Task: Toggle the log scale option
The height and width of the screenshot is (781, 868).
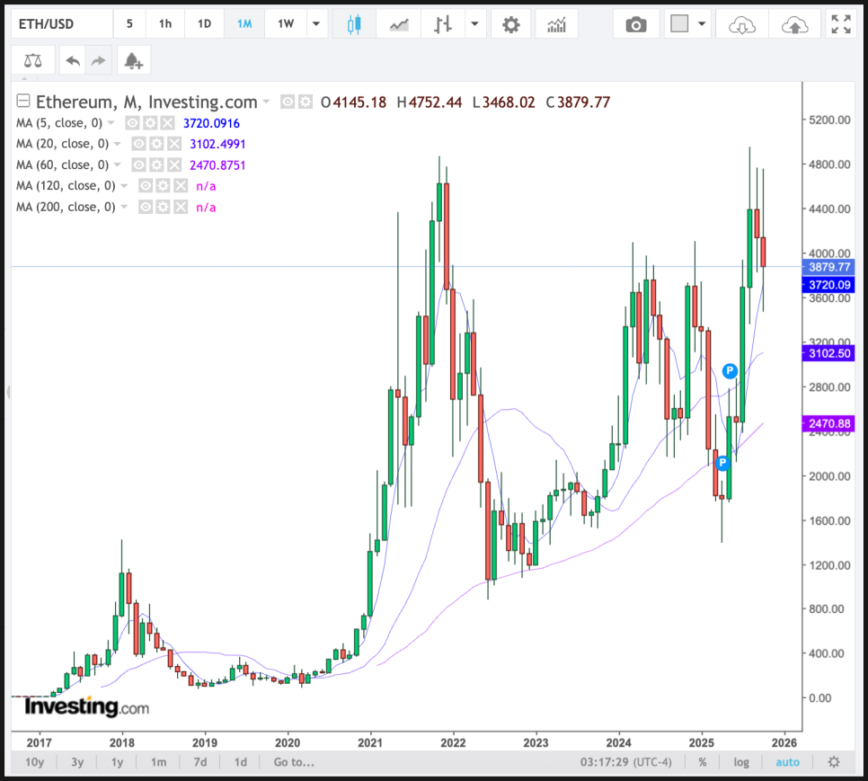Action: 741,762
